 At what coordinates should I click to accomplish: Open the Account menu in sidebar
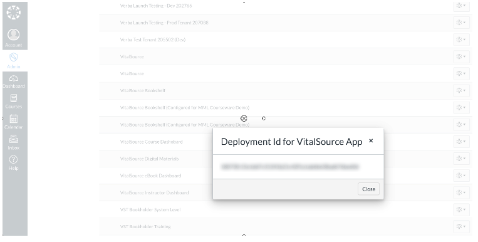(x=14, y=38)
